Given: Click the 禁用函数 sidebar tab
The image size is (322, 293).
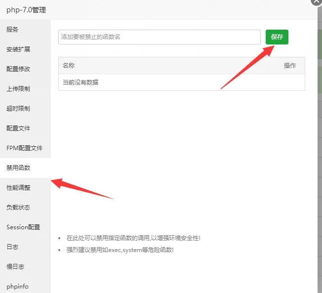Looking at the screenshot, I should [x=18, y=168].
